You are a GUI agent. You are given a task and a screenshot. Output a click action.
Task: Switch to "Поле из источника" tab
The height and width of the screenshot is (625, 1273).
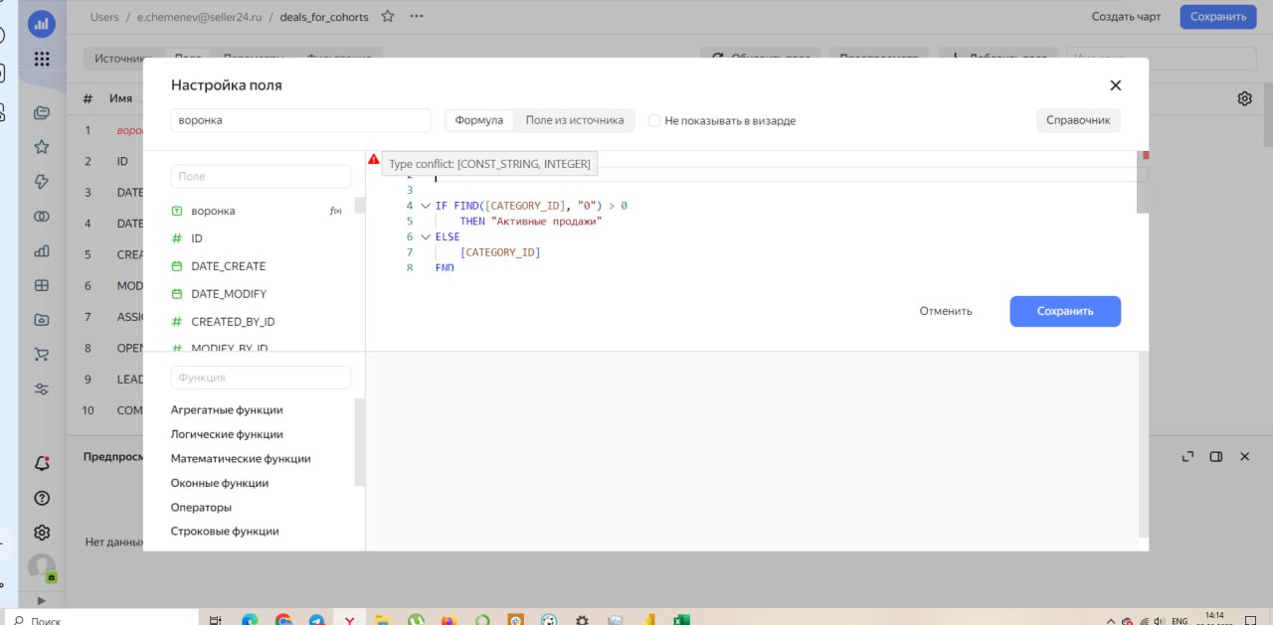pos(575,120)
